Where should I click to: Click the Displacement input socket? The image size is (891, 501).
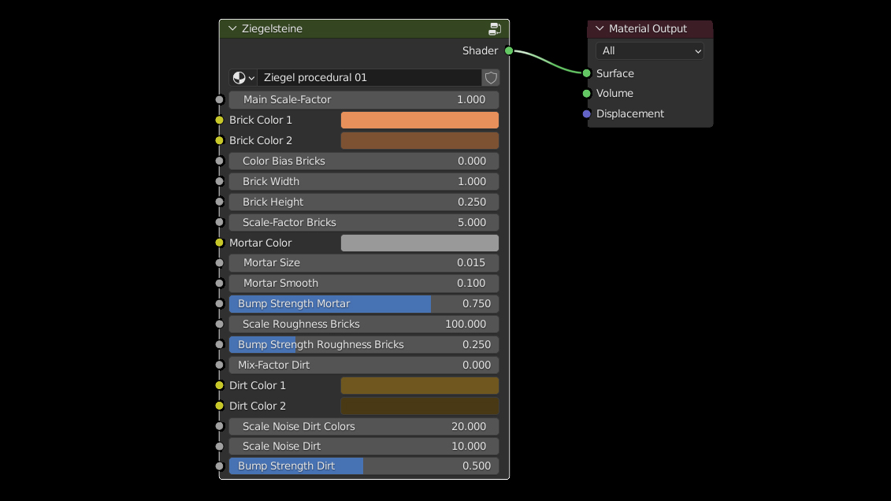click(x=586, y=114)
